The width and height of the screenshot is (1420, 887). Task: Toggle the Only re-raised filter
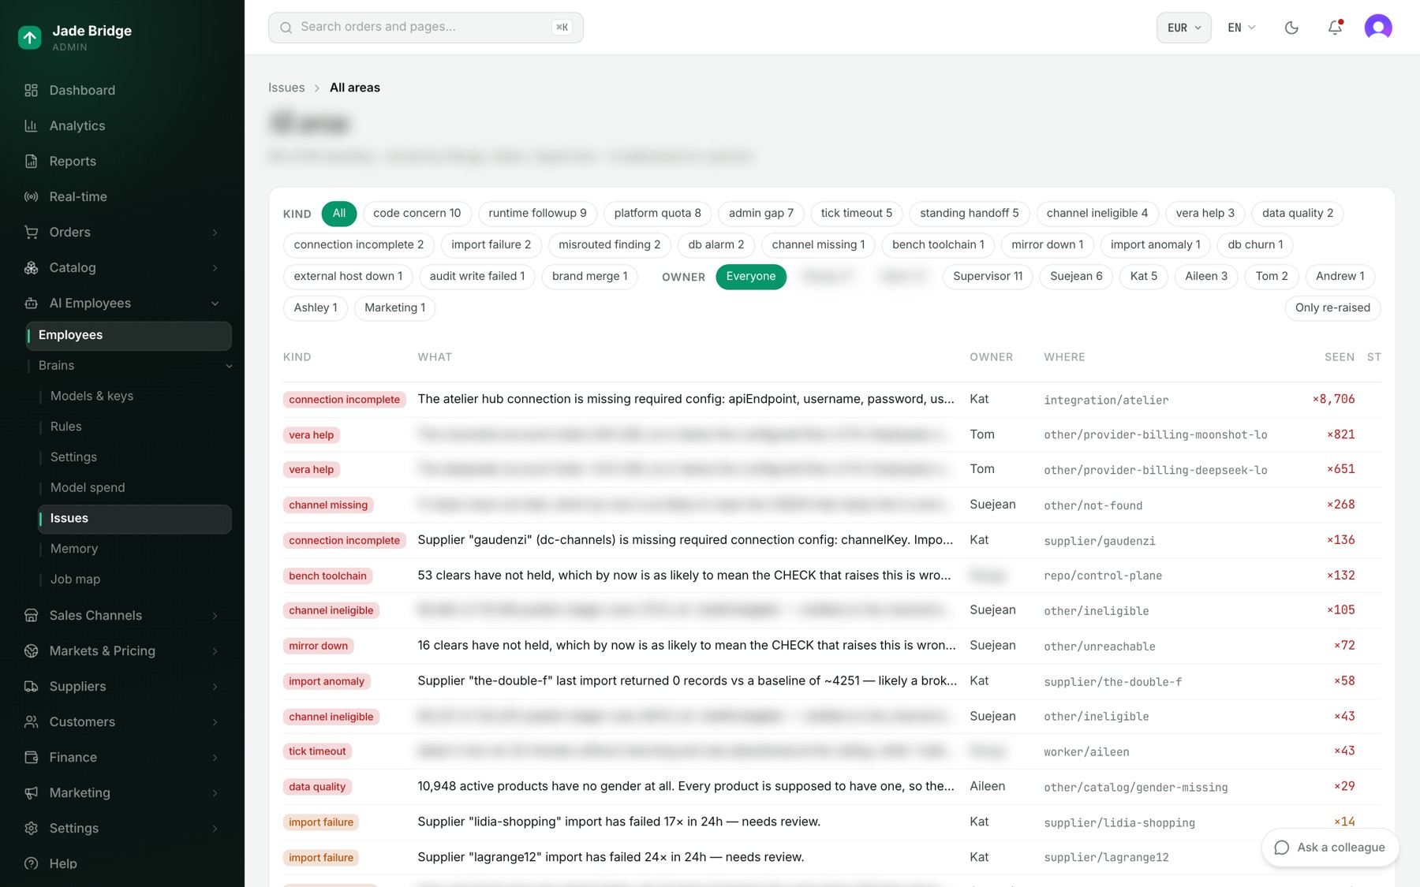1332,308
